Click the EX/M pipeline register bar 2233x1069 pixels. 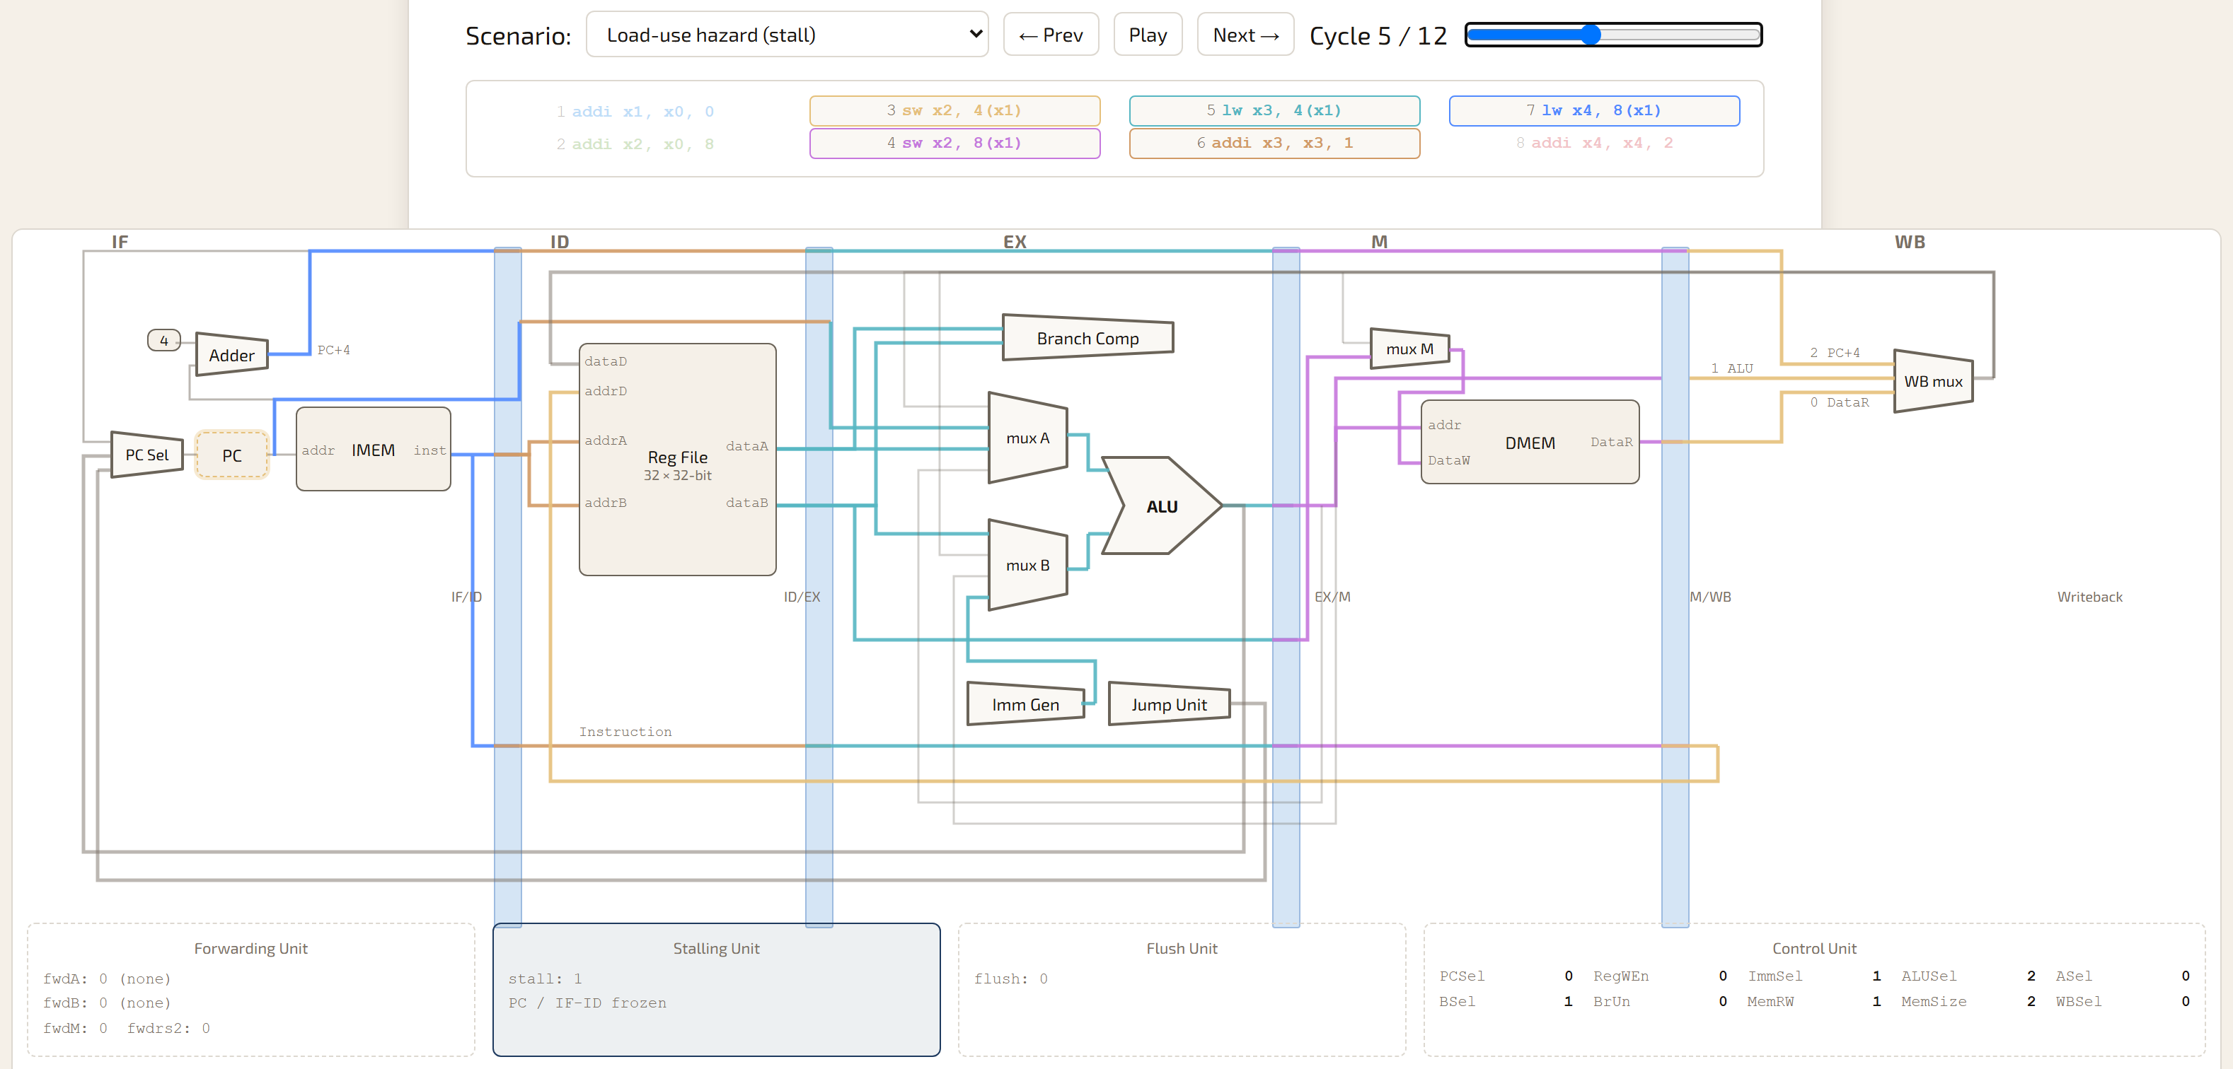[1286, 587]
